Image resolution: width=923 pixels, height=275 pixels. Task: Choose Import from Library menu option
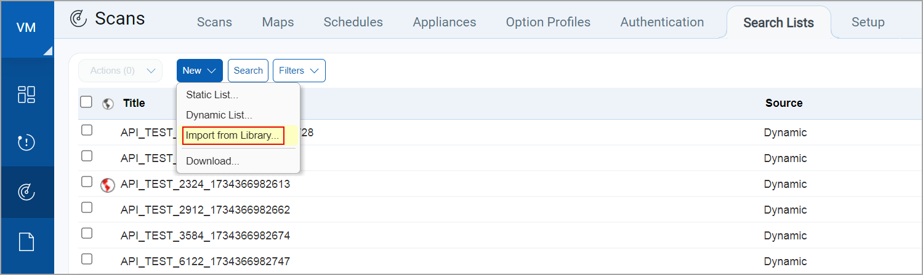coord(233,136)
